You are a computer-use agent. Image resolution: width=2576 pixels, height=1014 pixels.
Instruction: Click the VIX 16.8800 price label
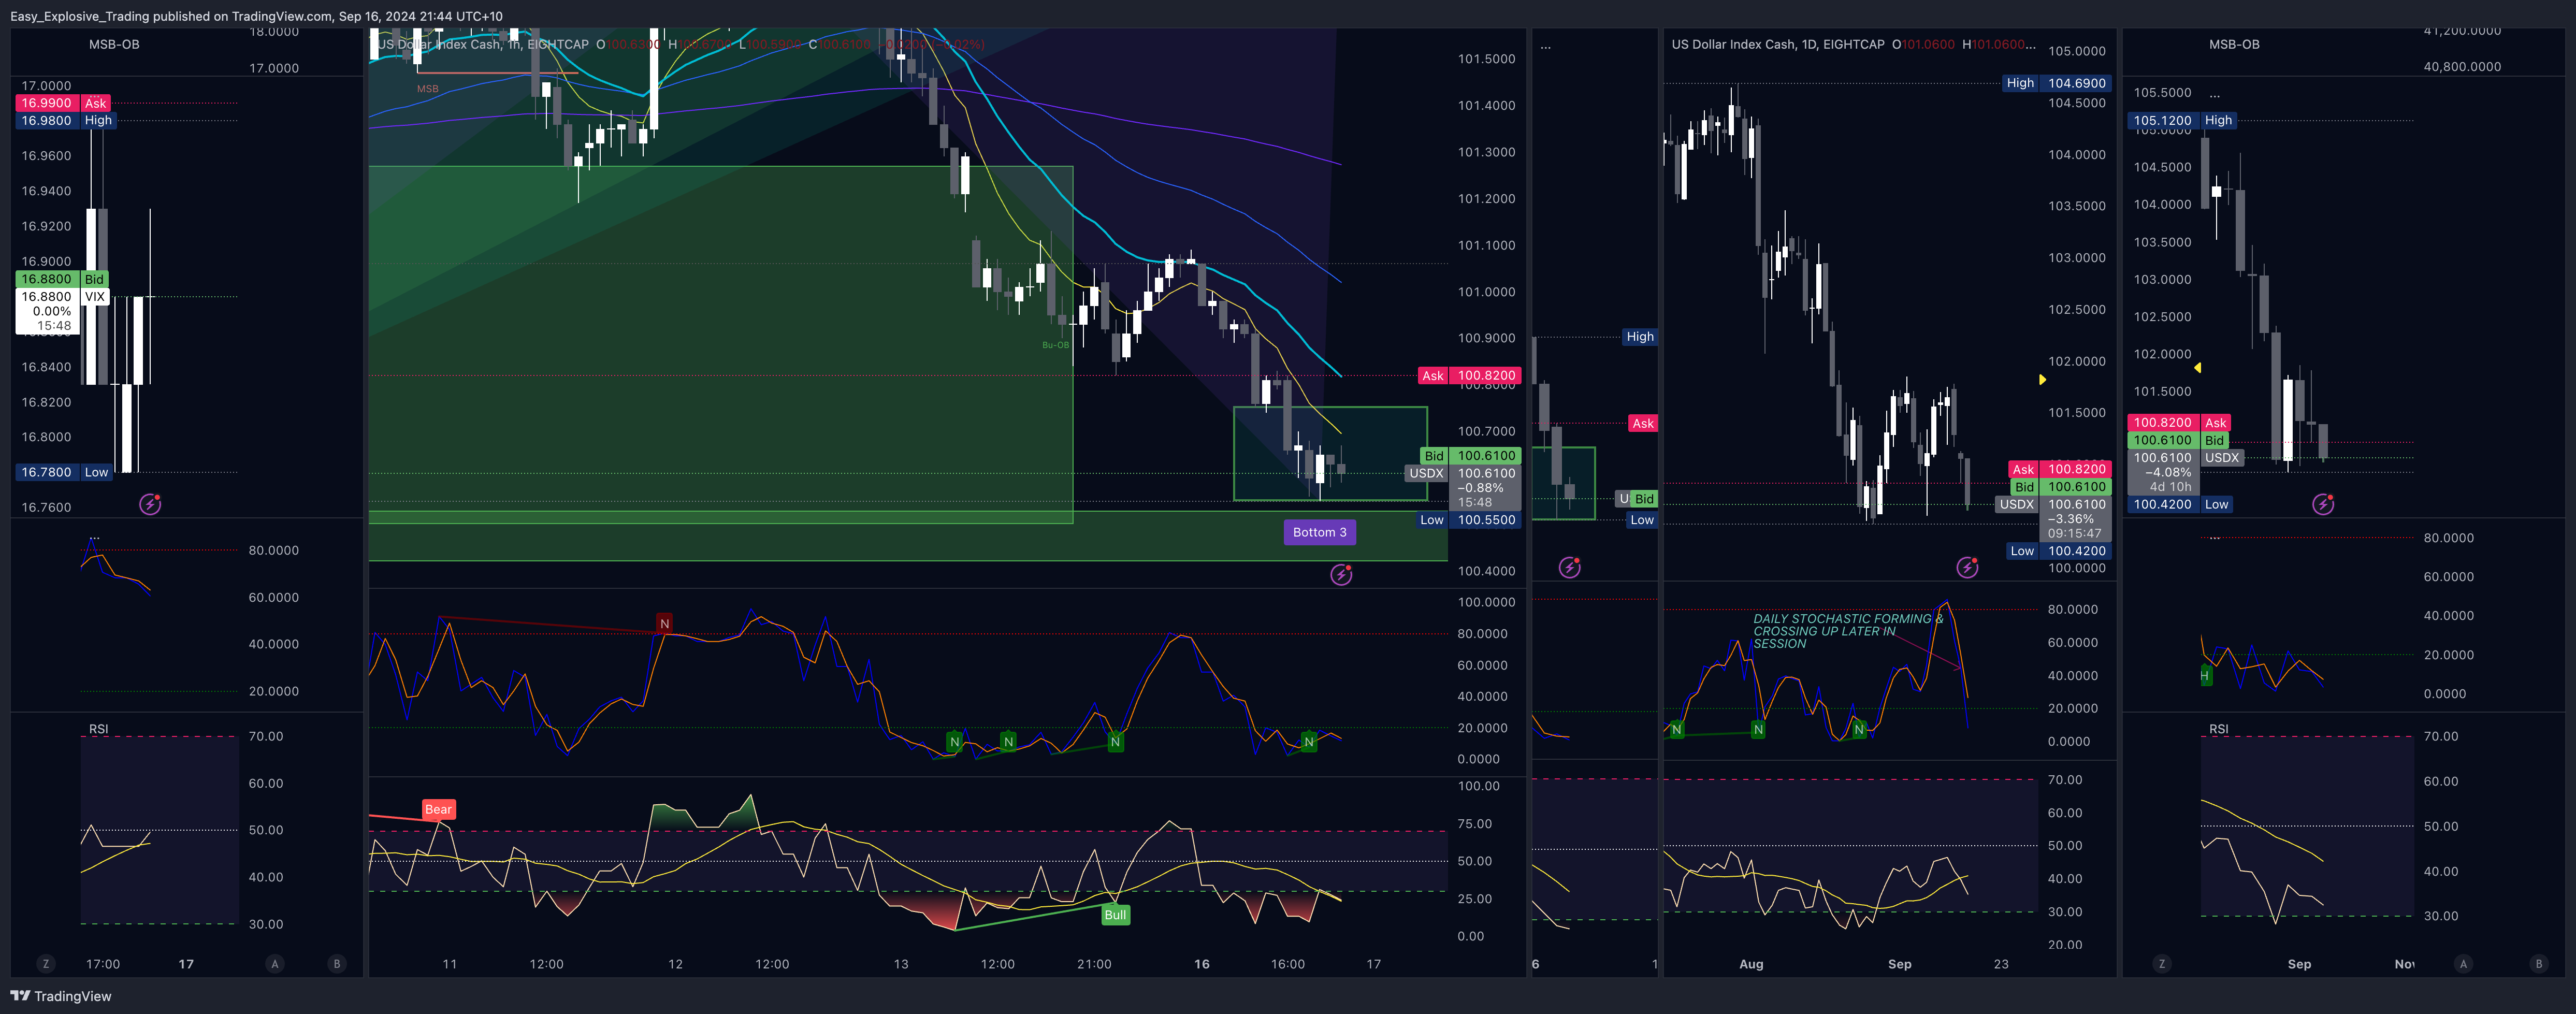point(62,297)
